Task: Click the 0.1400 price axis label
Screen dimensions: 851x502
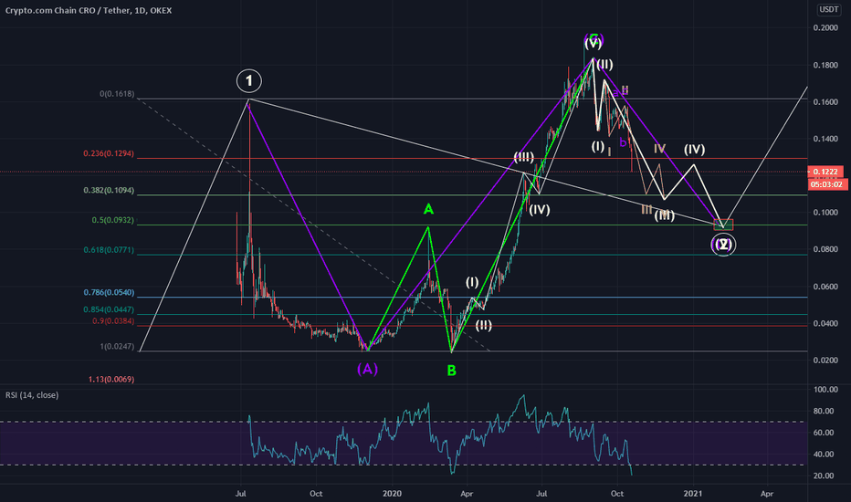Action: pyautogui.click(x=825, y=139)
